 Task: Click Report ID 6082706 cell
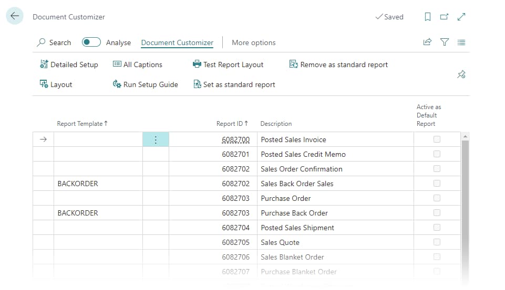click(213, 257)
